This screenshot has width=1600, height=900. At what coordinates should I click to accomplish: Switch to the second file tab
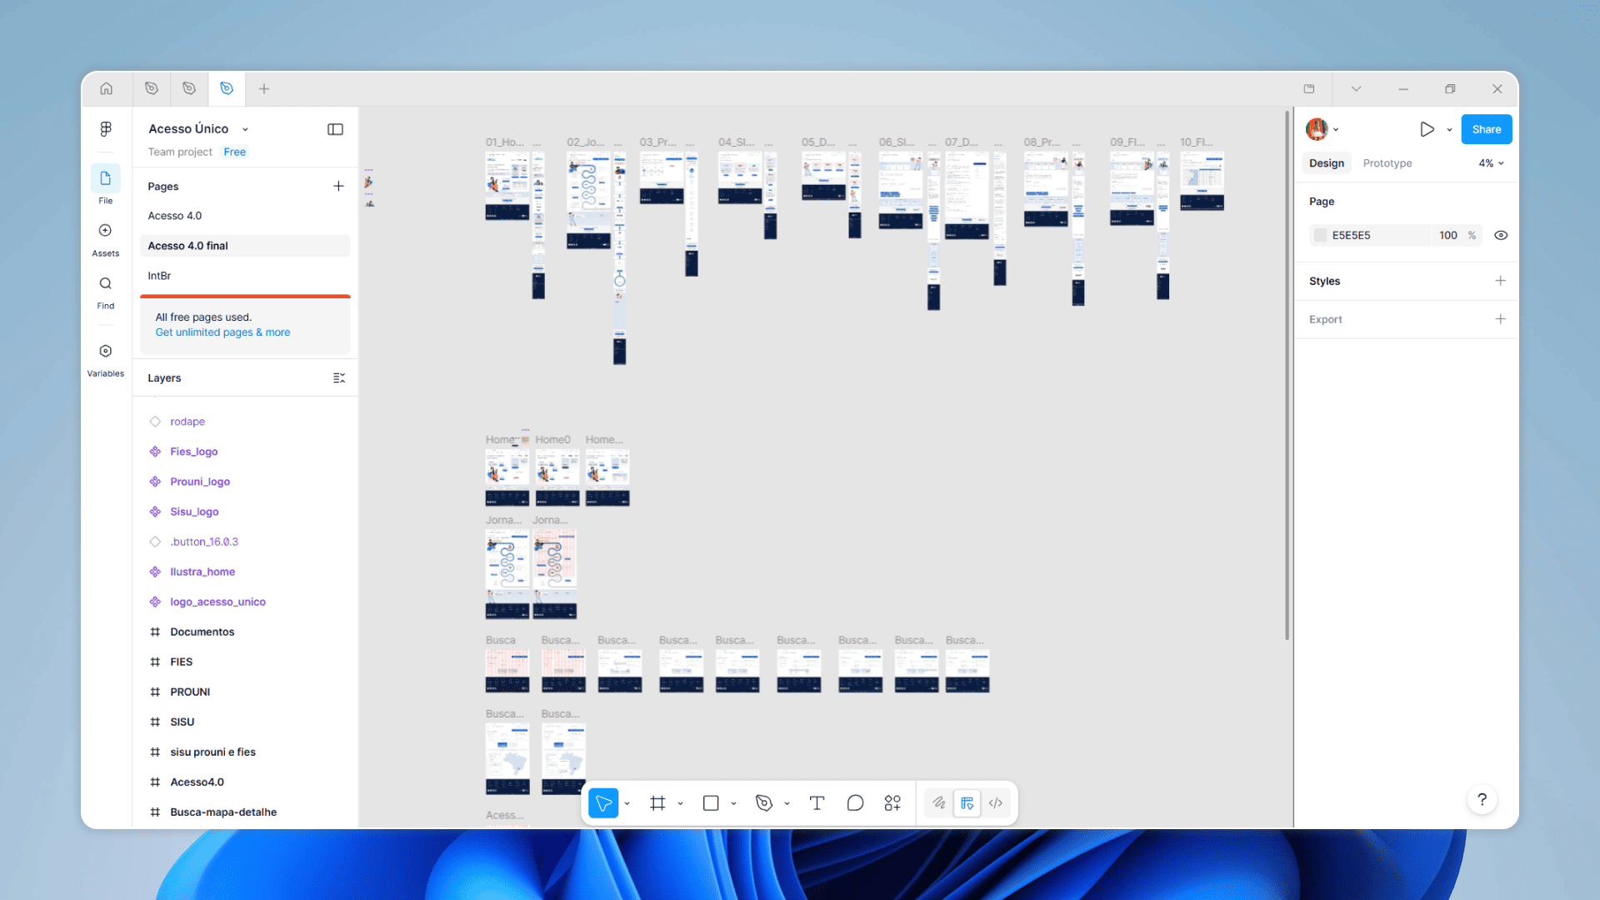click(189, 88)
